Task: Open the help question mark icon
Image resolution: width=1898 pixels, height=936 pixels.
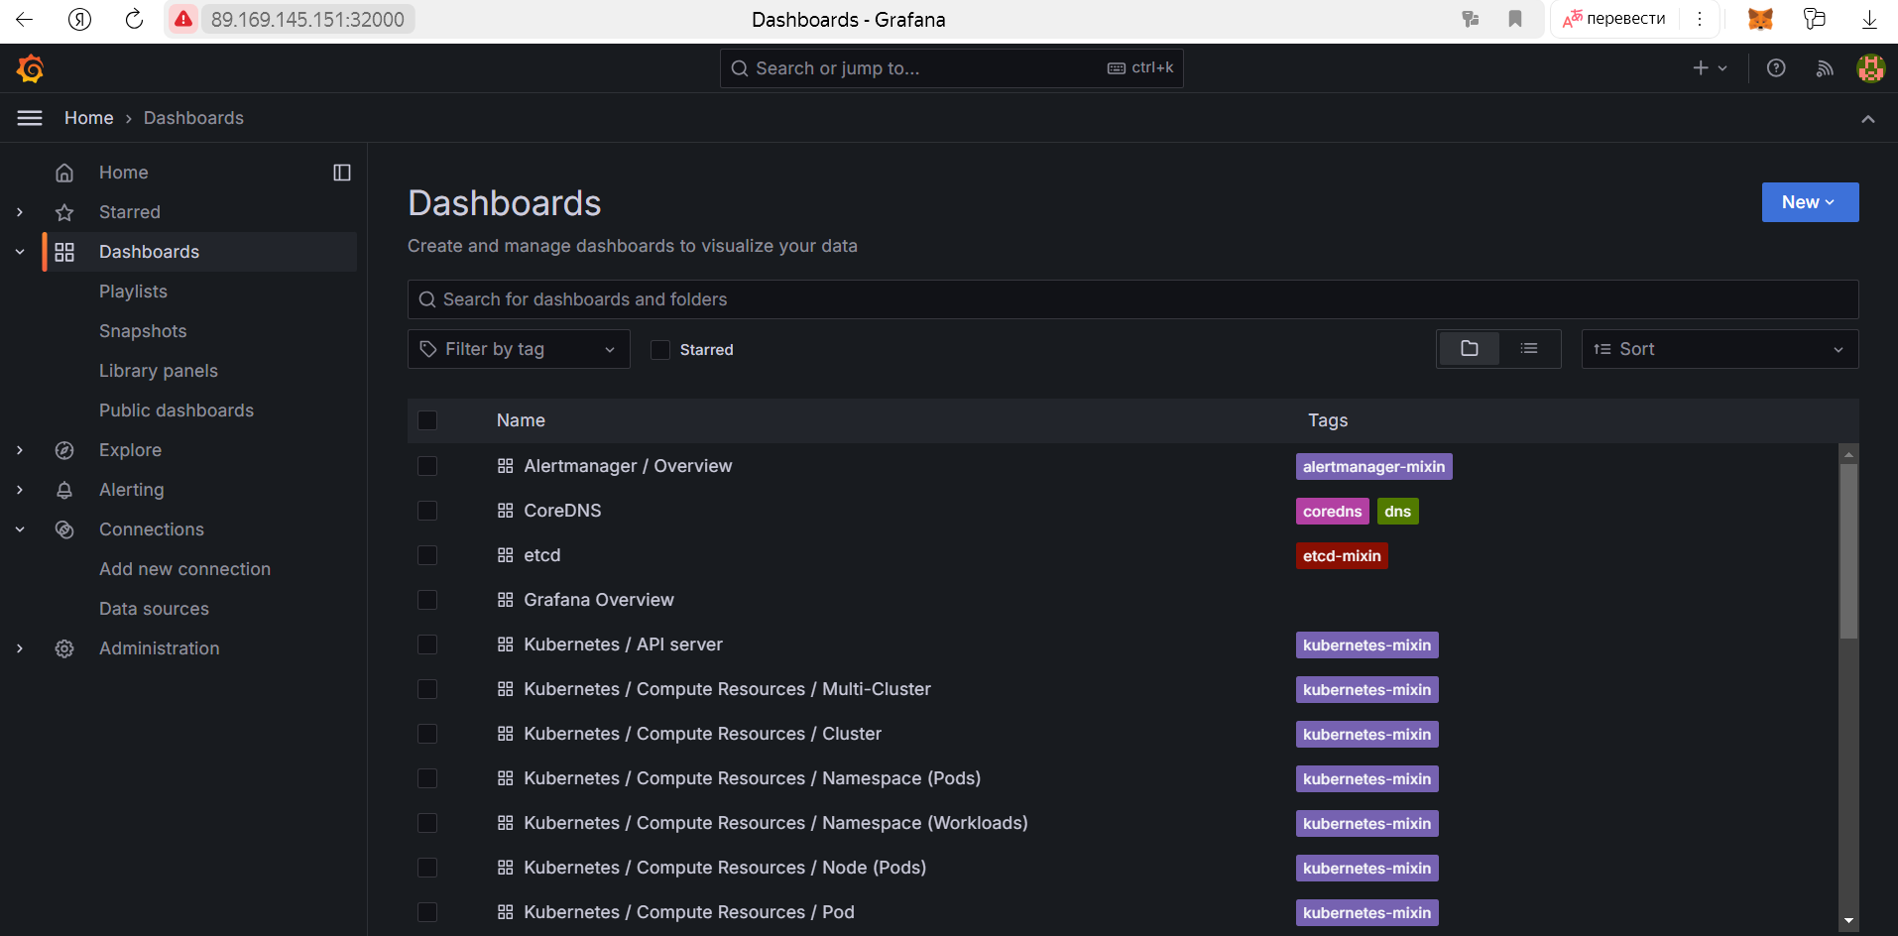Action: pyautogui.click(x=1776, y=68)
